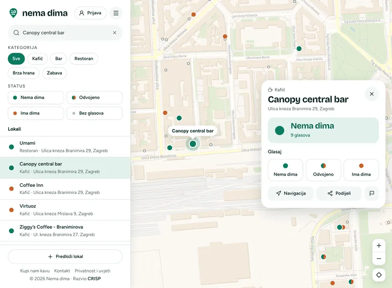Open Navigacija to the venue
The width and height of the screenshot is (392, 288).
click(290, 193)
